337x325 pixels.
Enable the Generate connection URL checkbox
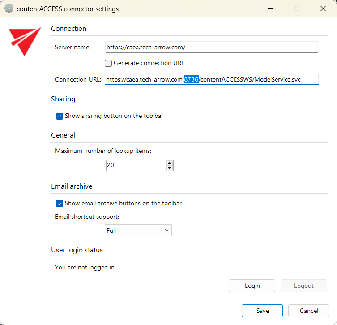tap(108, 63)
